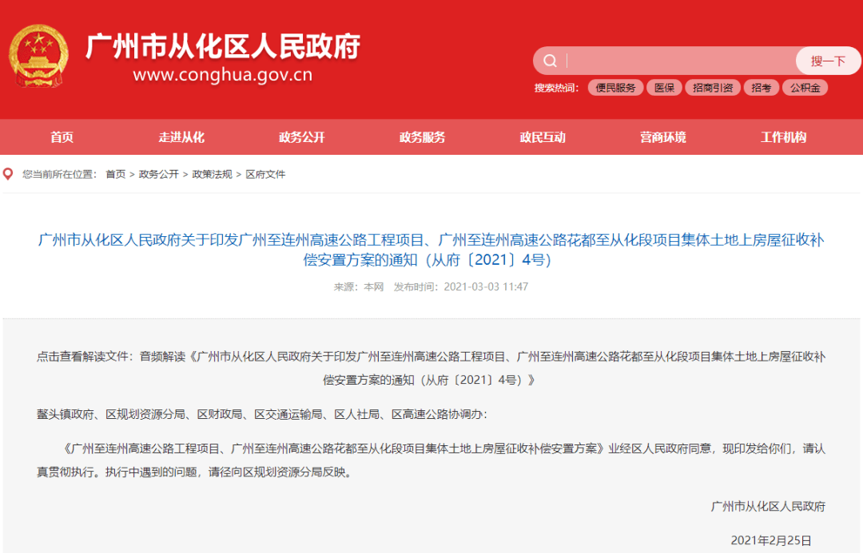Image resolution: width=863 pixels, height=553 pixels.
Task: Open the 政务公开 navigation item
Action: [x=301, y=137]
